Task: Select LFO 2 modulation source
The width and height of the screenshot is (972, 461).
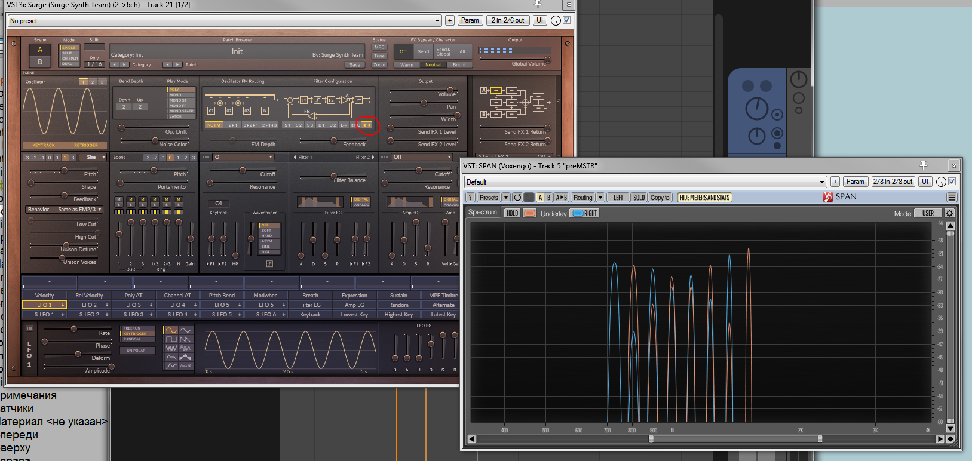Action: pyautogui.click(x=89, y=305)
